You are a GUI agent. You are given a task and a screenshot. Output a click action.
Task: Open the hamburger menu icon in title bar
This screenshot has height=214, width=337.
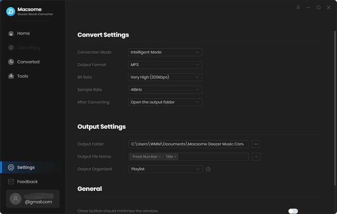tap(298, 8)
